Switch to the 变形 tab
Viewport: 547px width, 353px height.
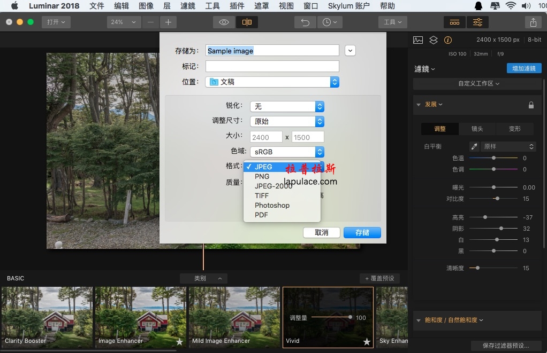click(514, 129)
